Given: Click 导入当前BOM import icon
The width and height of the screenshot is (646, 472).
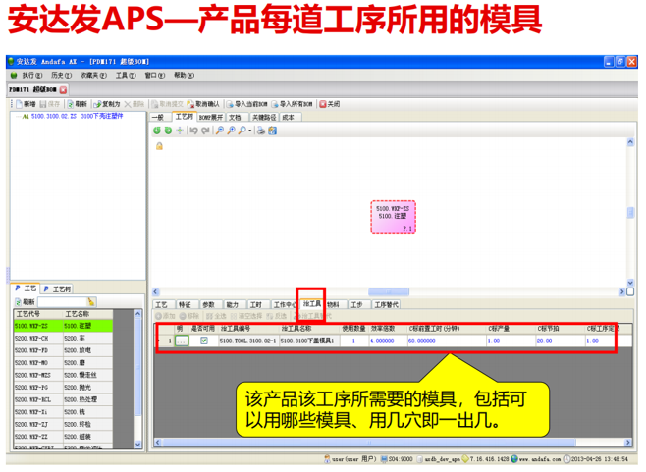Looking at the screenshot, I should click(245, 103).
